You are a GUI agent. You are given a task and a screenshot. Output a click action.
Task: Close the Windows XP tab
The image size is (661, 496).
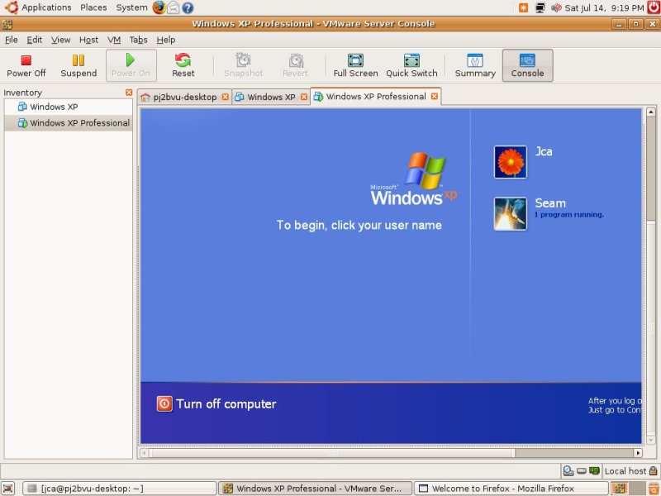[x=304, y=97]
